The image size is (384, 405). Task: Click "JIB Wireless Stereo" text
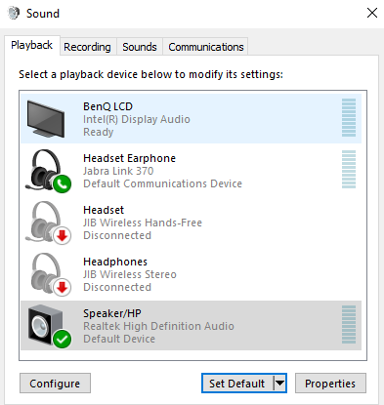point(130,274)
